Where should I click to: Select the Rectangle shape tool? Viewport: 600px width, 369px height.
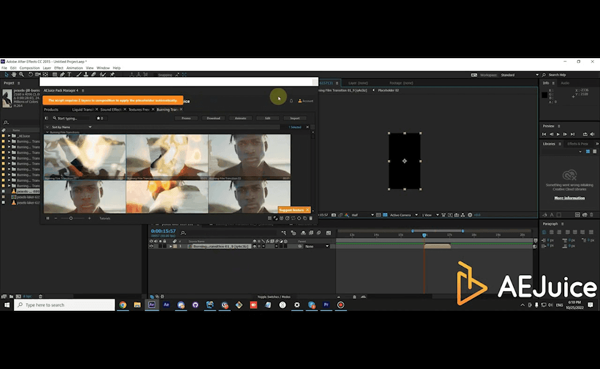(55, 74)
